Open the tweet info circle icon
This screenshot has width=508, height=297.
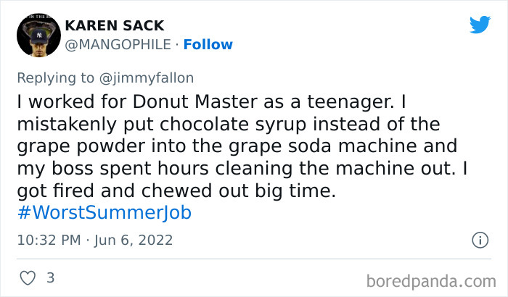pyautogui.click(x=480, y=240)
